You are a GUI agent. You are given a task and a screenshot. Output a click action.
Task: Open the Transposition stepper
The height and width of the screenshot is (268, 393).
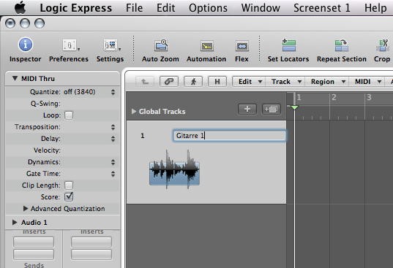[113, 127]
